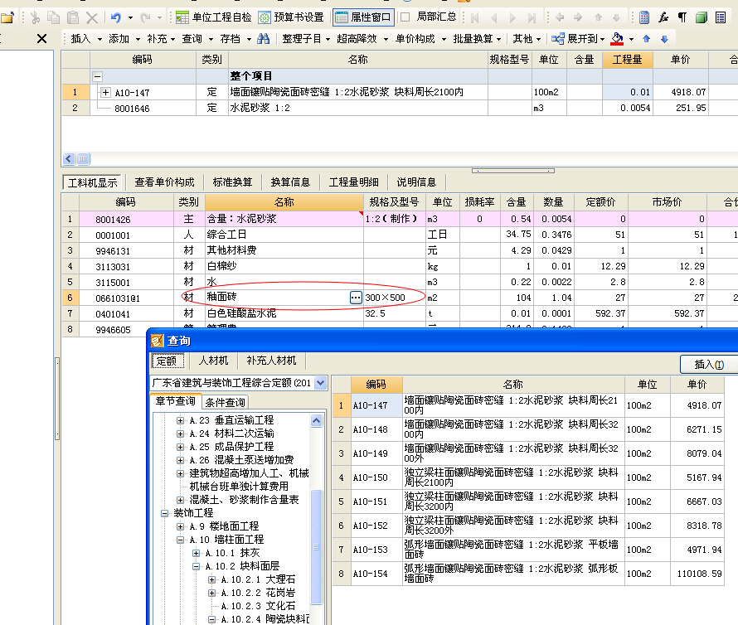
Task: Click the fx formula icon
Action: click(x=663, y=18)
